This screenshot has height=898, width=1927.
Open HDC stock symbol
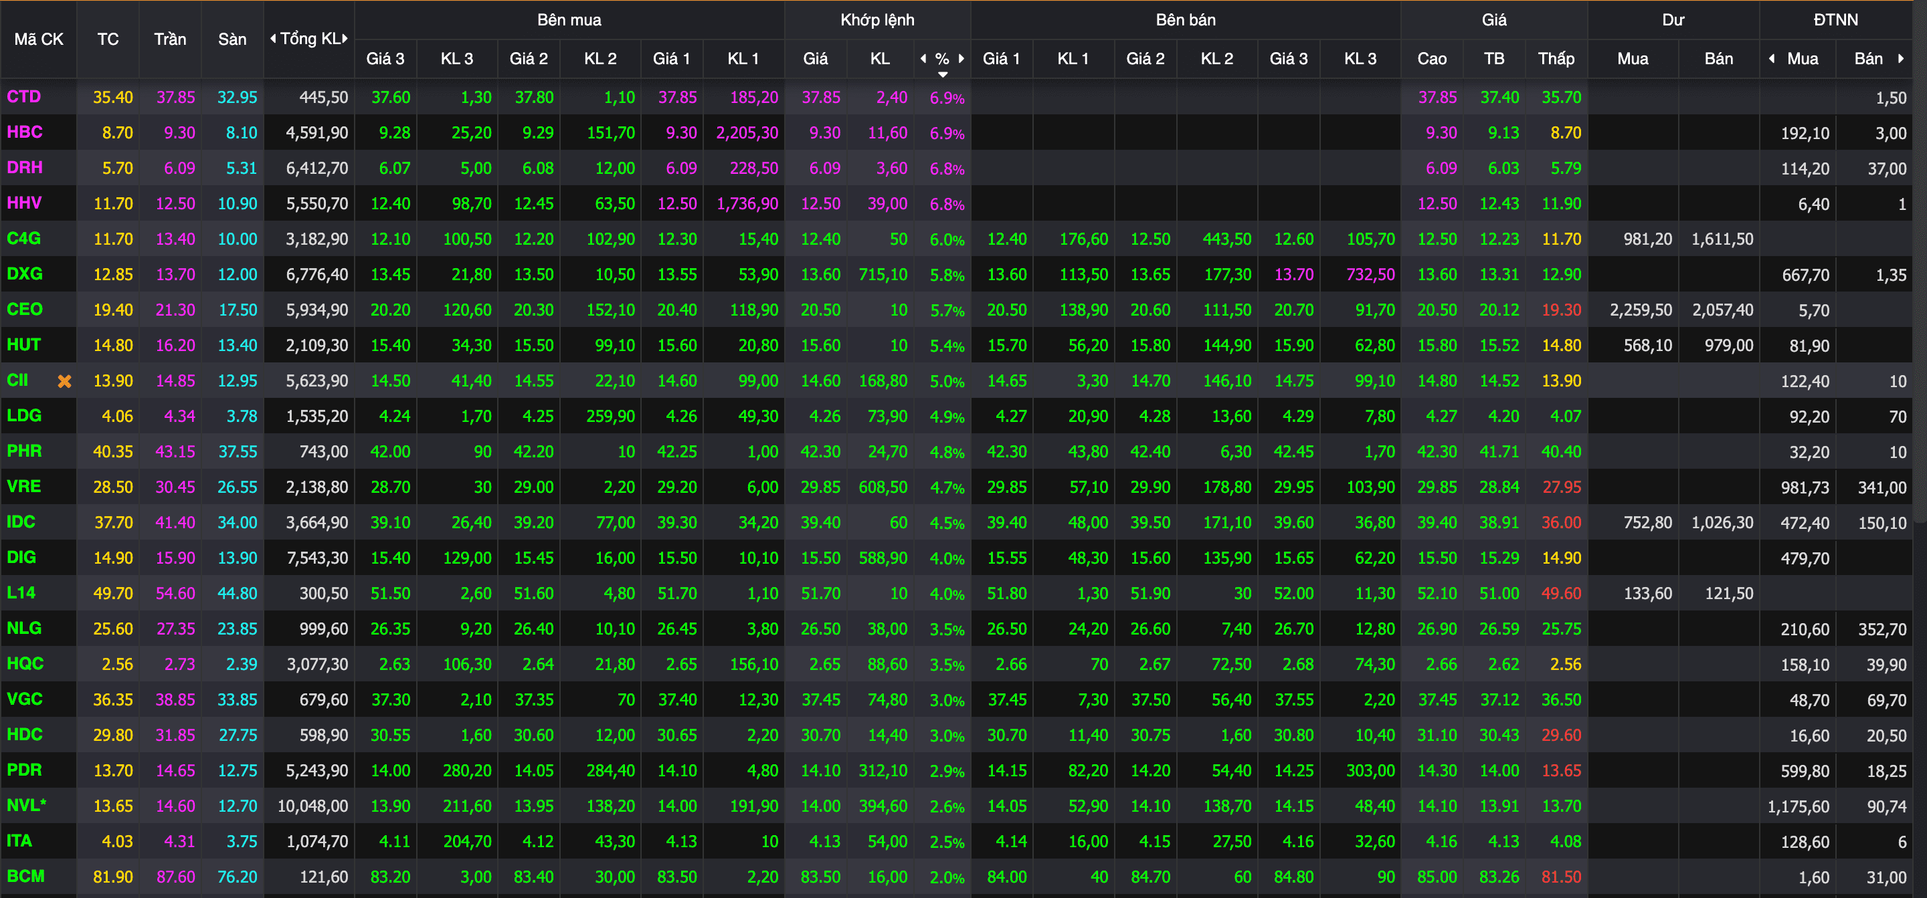coord(25,734)
